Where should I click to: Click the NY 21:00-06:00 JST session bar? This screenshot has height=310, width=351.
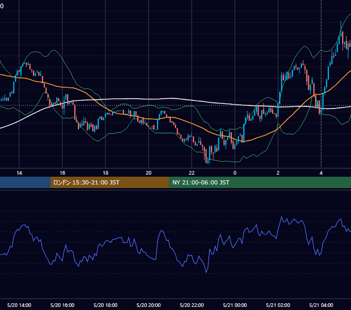click(260, 182)
